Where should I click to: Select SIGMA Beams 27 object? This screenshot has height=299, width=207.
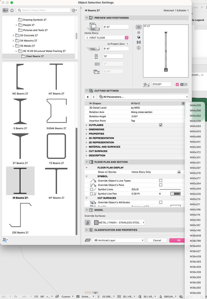coord(56,111)
